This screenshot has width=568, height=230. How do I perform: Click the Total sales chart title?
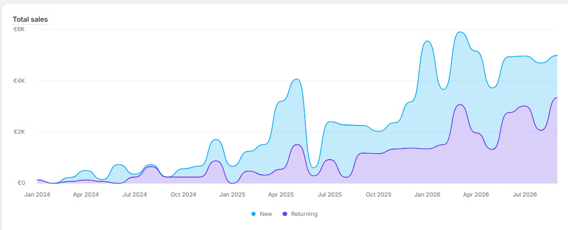(x=30, y=19)
